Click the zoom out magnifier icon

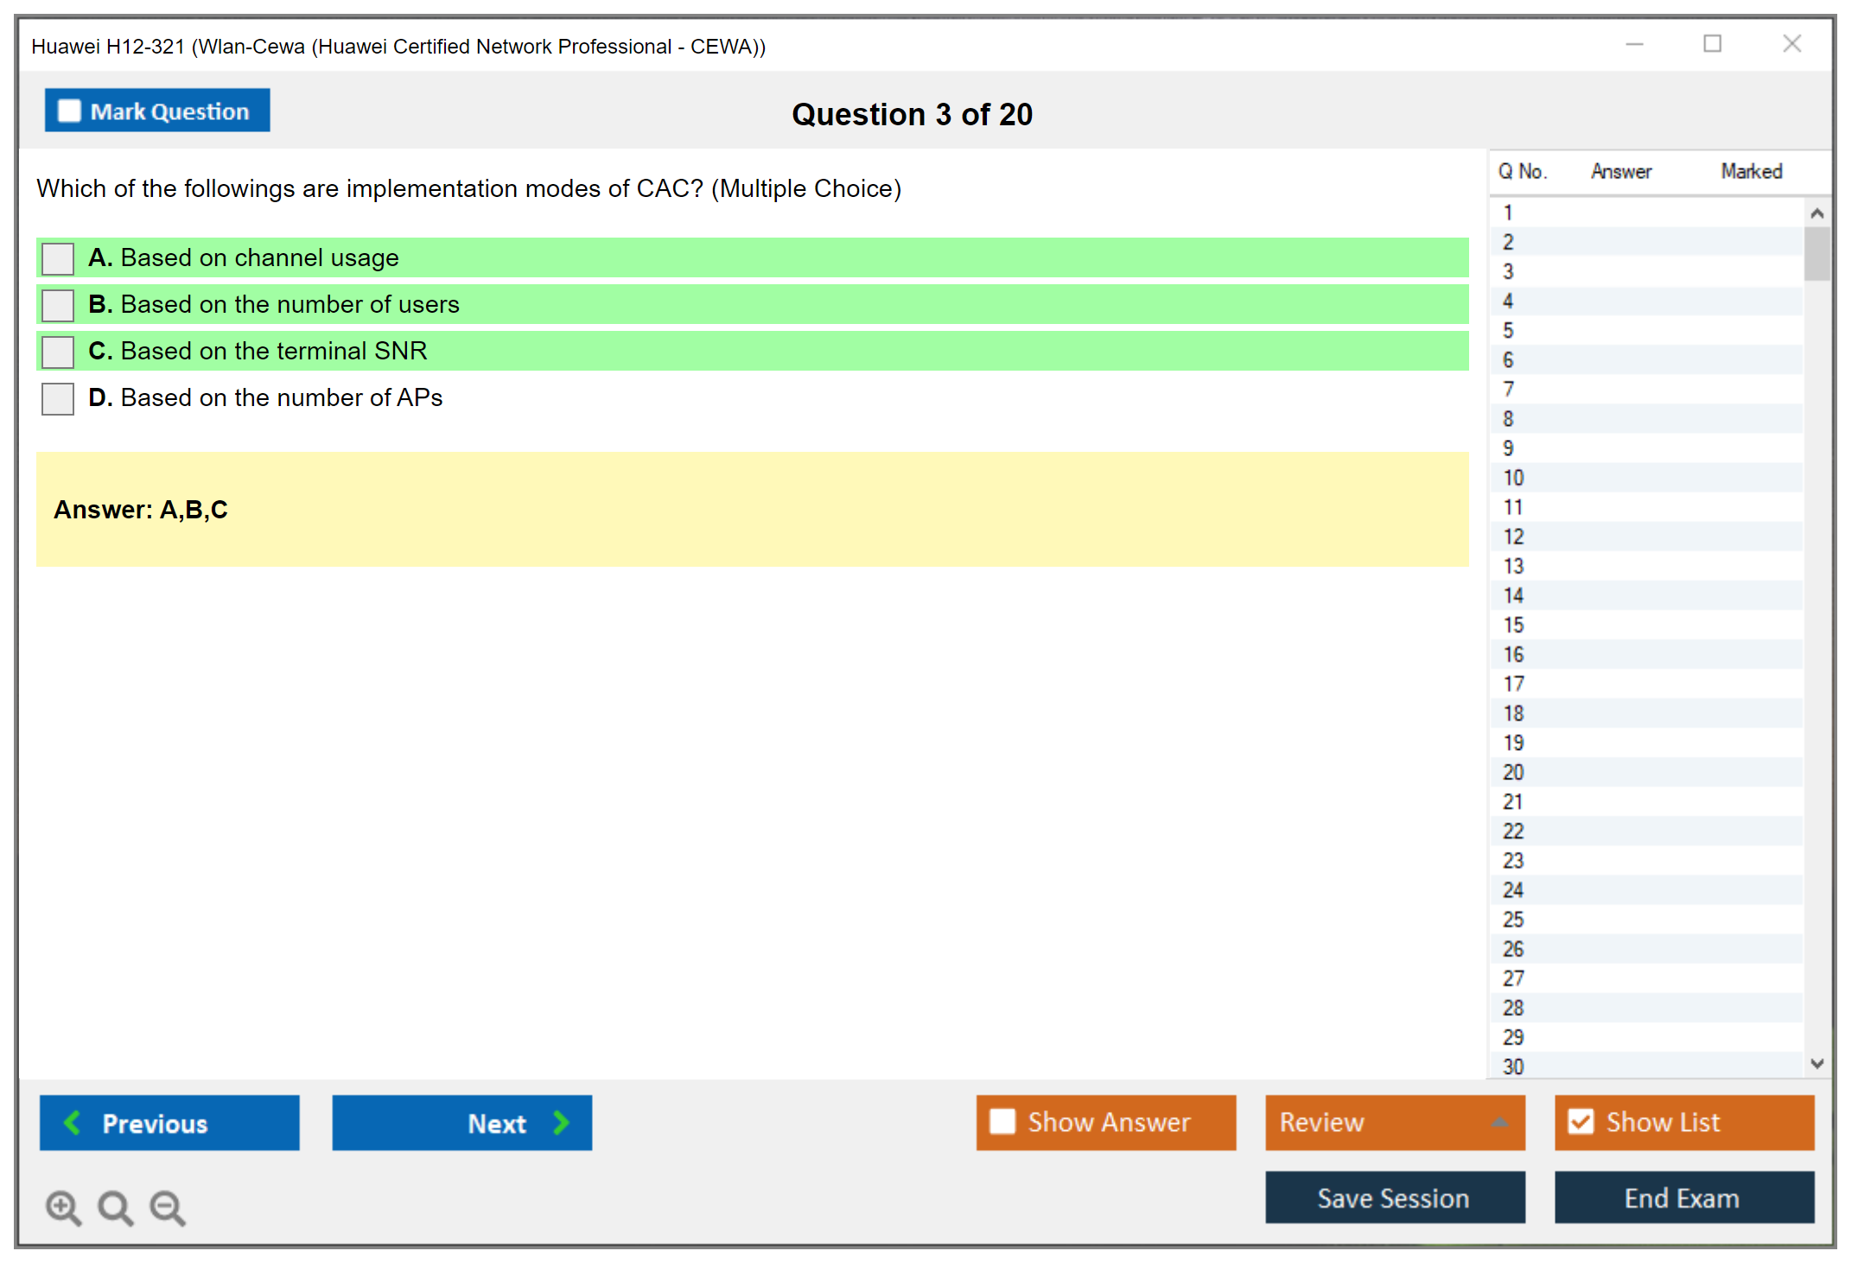pos(167,1207)
